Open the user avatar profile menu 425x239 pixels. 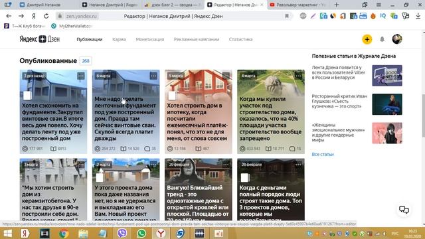397,39
